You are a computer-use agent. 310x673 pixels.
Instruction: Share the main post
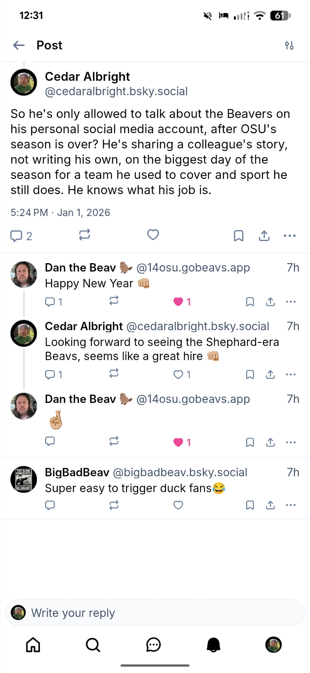pos(264,236)
